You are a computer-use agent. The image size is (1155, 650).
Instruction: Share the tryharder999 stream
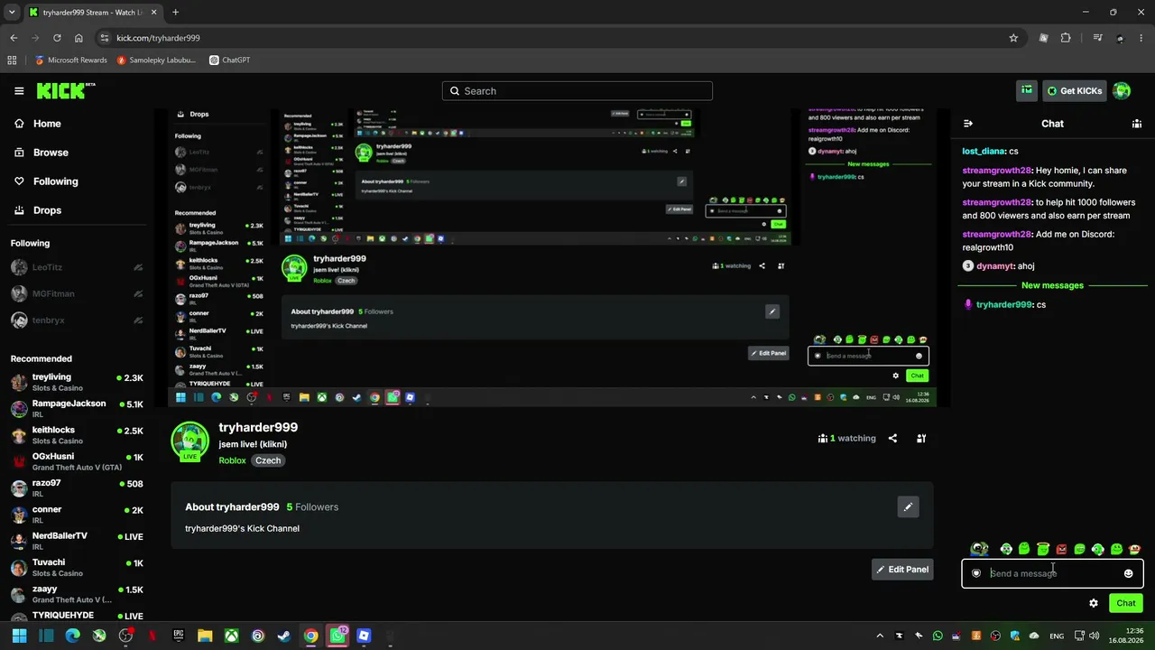[x=892, y=439]
